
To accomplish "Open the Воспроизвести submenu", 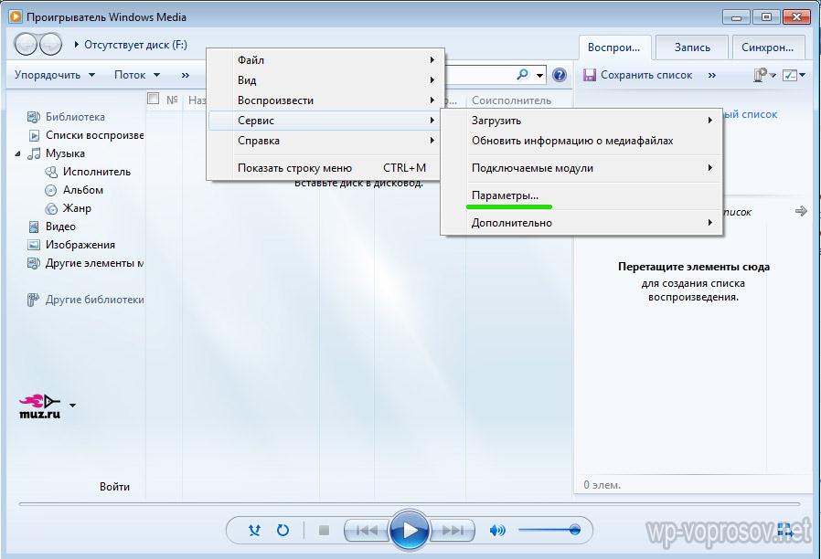I will 325,100.
